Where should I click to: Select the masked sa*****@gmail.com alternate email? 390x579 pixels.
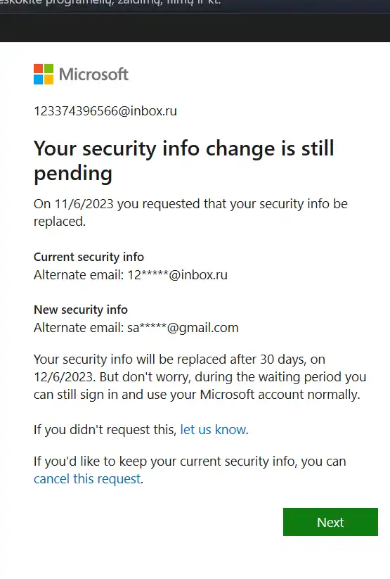click(x=183, y=328)
